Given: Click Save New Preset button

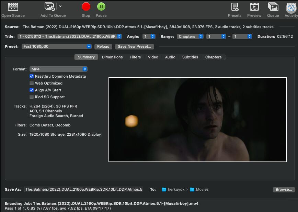Looking at the screenshot, I should [x=134, y=46].
